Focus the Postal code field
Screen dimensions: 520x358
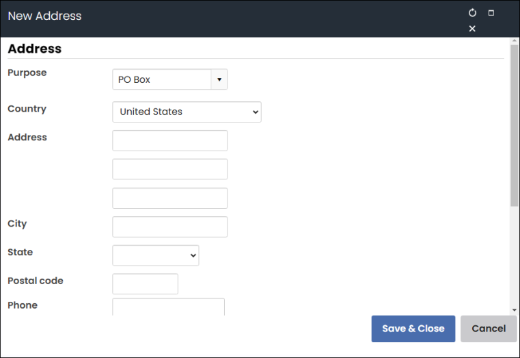[145, 284]
